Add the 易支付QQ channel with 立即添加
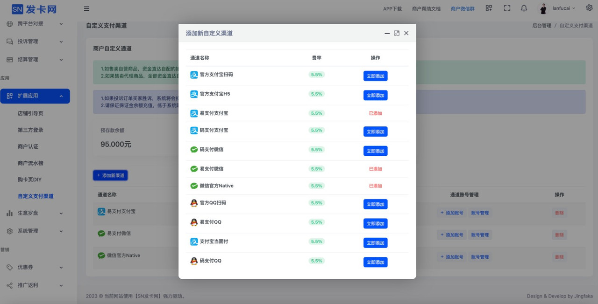This screenshot has height=304, width=598. pos(375,223)
